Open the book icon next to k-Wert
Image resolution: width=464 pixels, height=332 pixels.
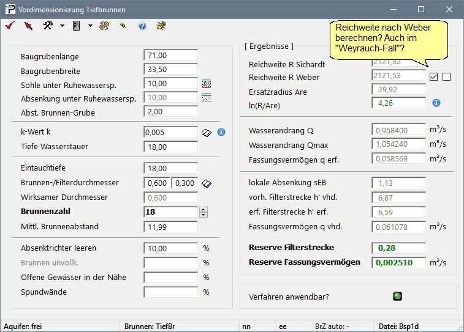click(x=207, y=132)
